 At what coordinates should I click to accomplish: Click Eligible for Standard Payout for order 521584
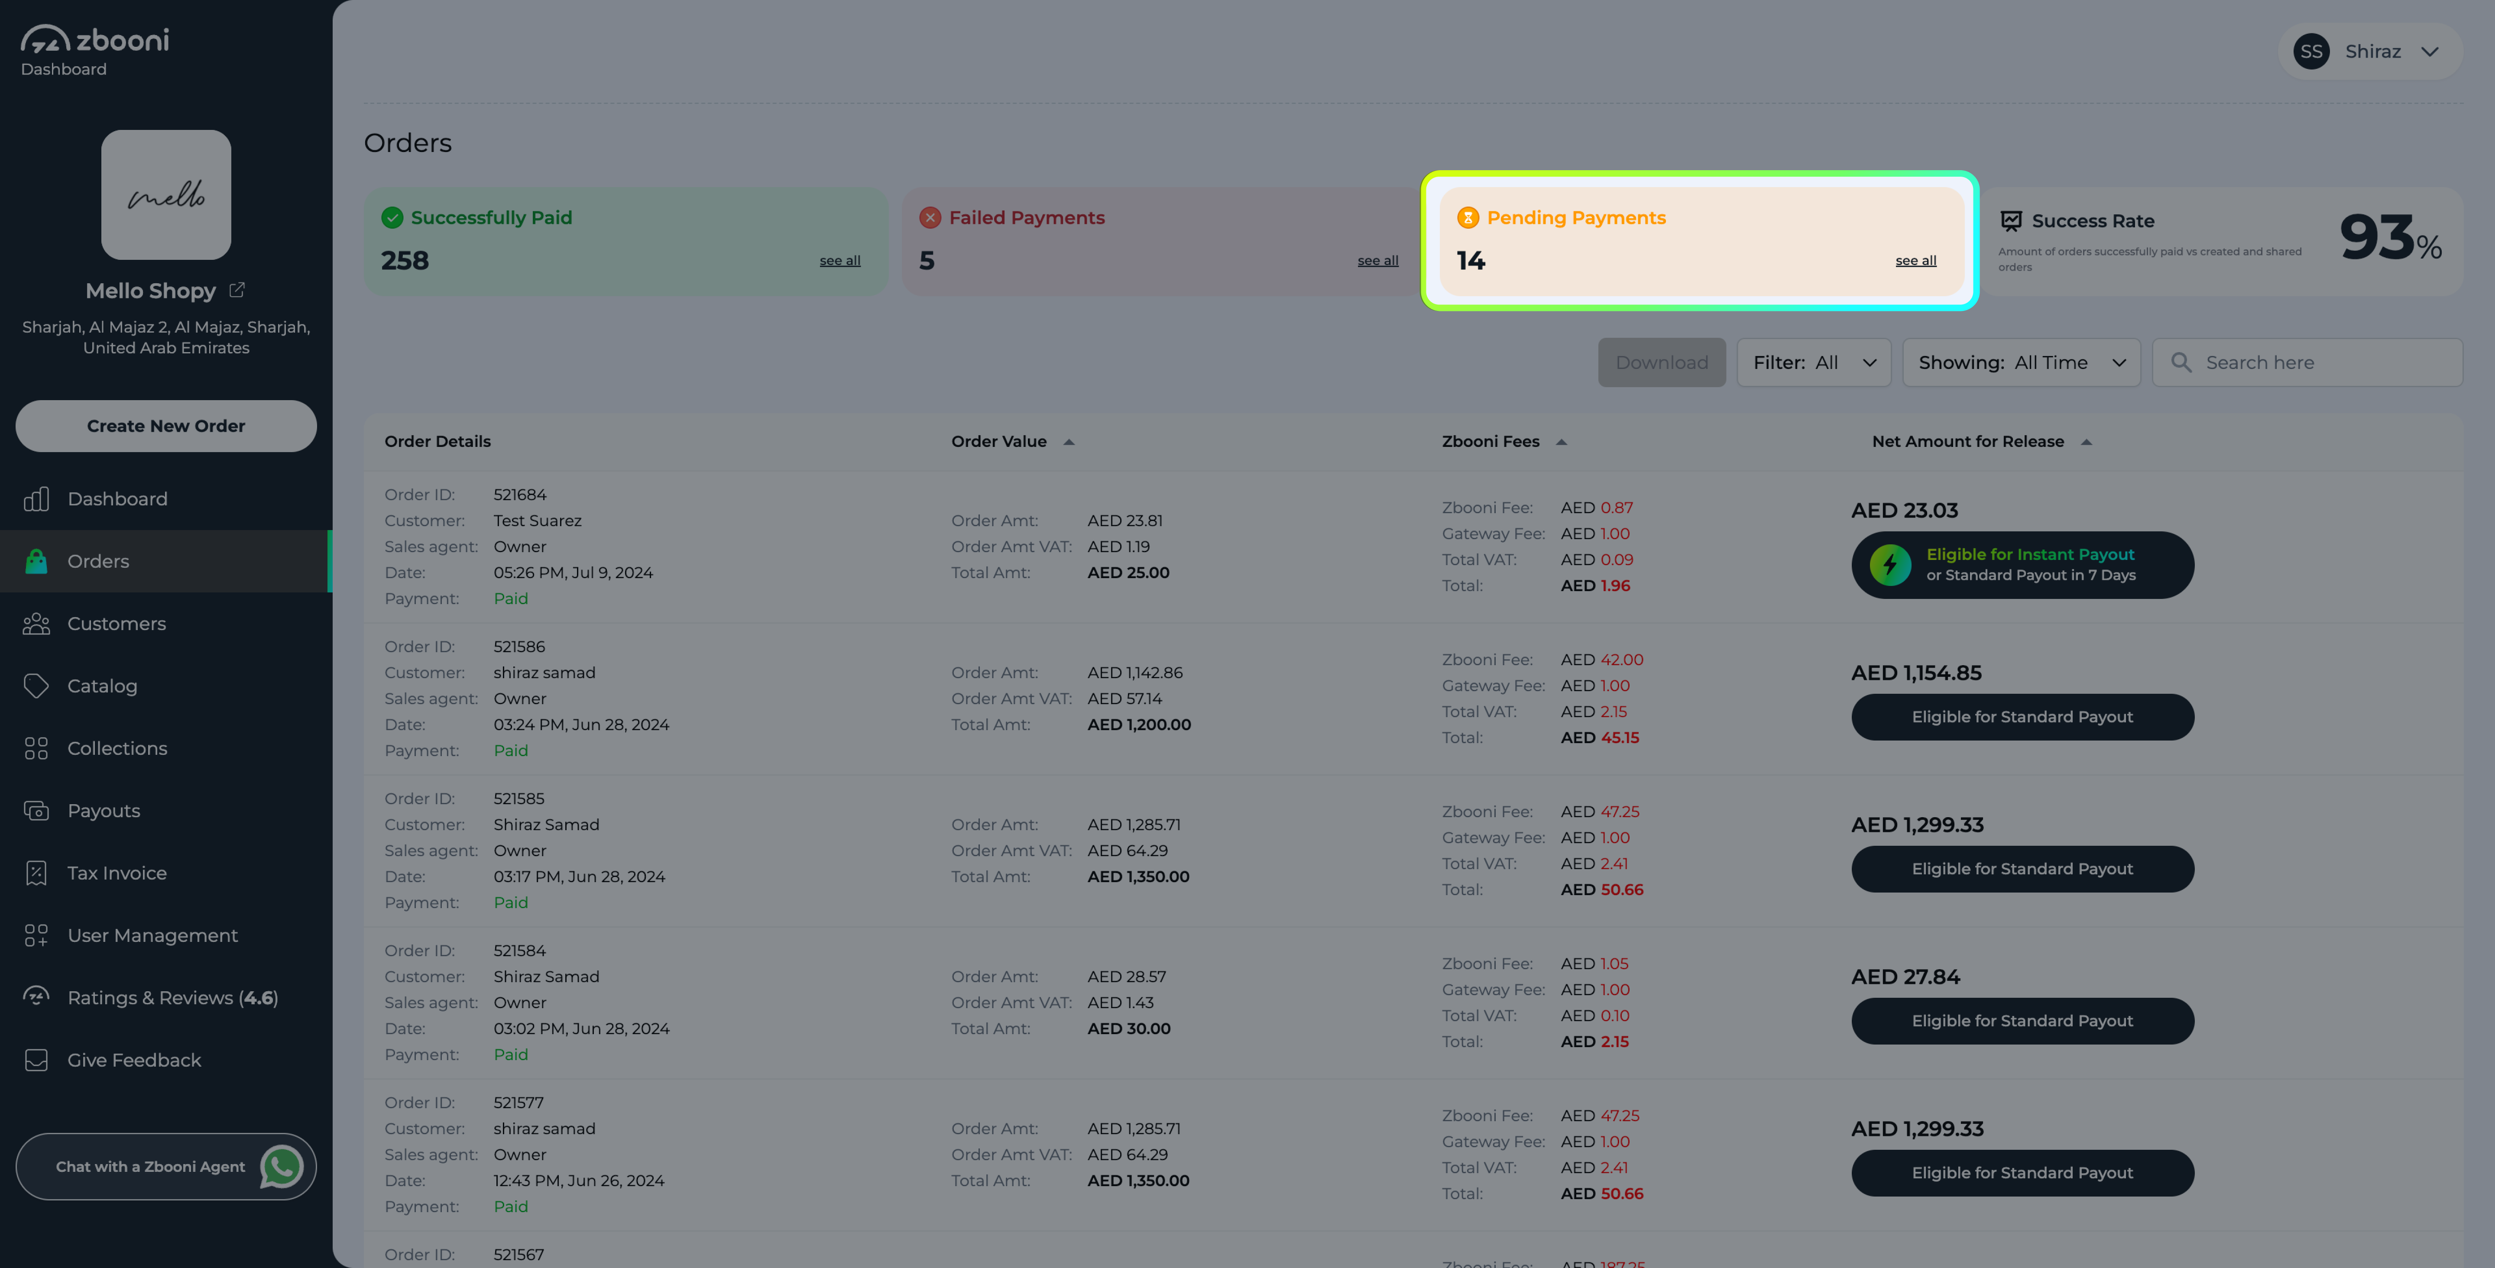coord(2022,1021)
